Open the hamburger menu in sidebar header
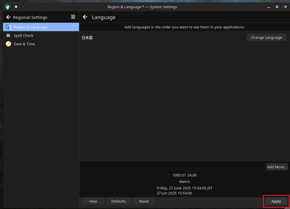This screenshot has height=209, width=290. 73,17
